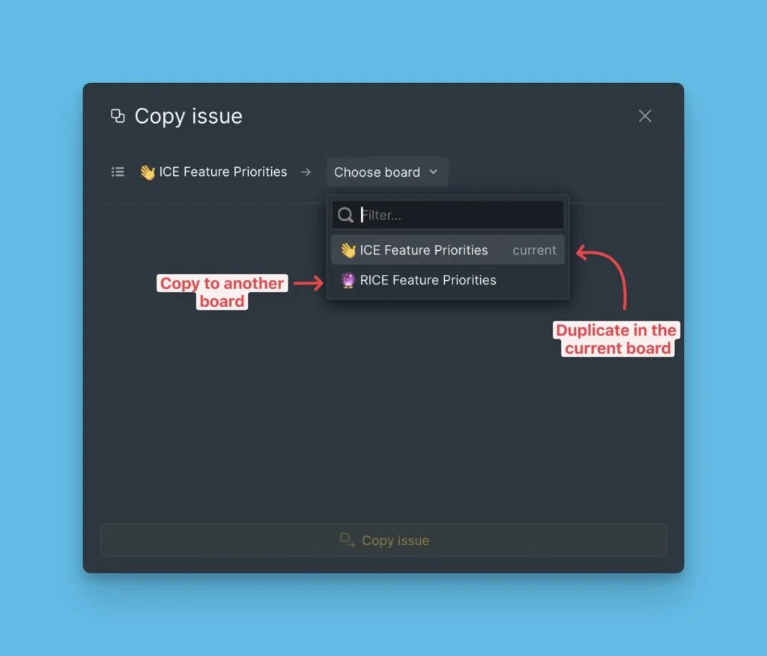Click the Copy issue button at bottom
Viewport: 767px width, 656px height.
tap(384, 540)
